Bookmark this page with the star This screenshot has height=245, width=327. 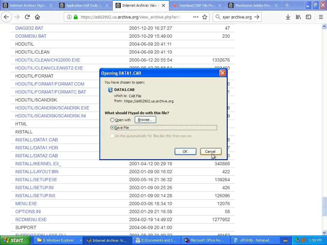(205, 17)
